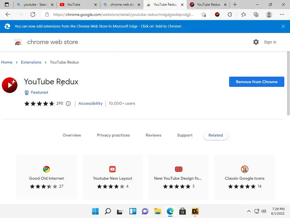Screen dimensions: 290x218
Task: Open the Extensions puzzle icon
Action: click(x=230, y=14)
